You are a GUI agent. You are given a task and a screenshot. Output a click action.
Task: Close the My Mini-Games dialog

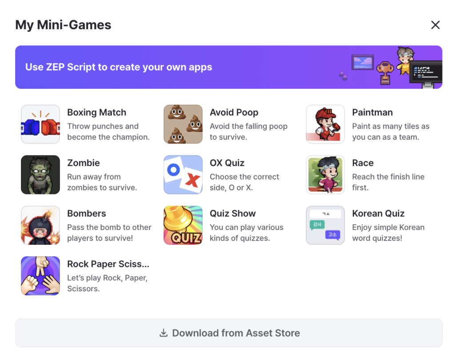coord(435,25)
